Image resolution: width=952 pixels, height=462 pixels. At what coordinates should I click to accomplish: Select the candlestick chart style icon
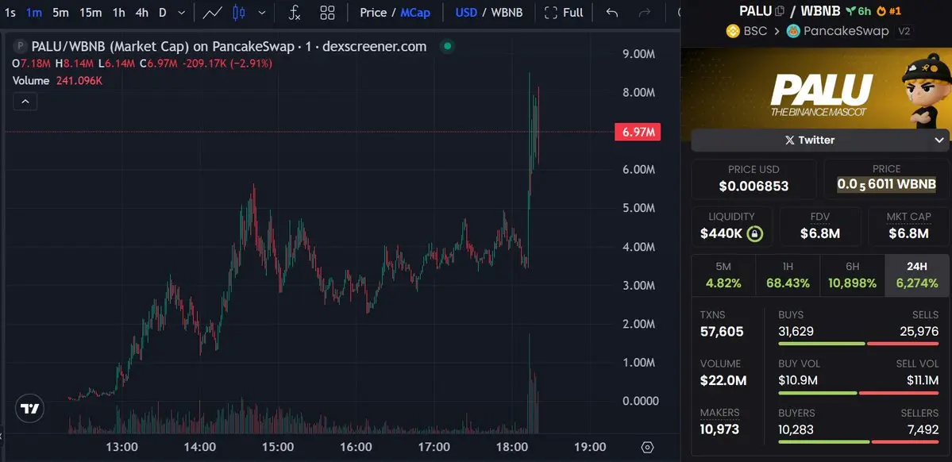click(x=239, y=13)
